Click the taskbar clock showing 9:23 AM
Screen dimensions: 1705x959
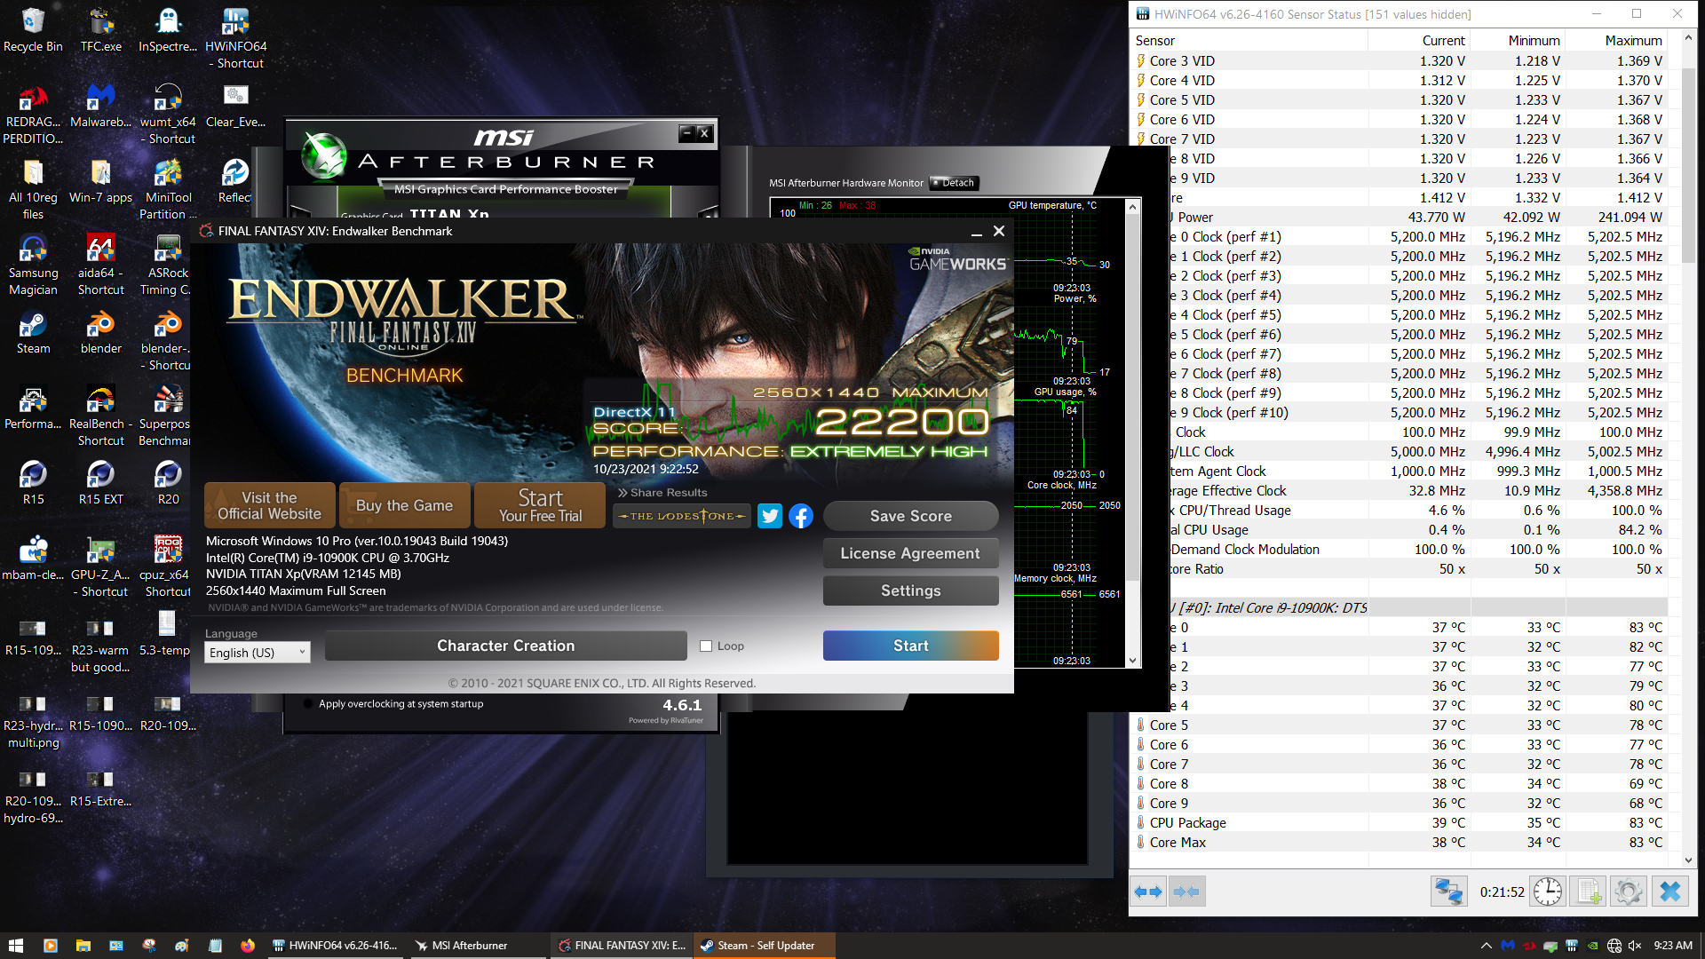[x=1673, y=946]
